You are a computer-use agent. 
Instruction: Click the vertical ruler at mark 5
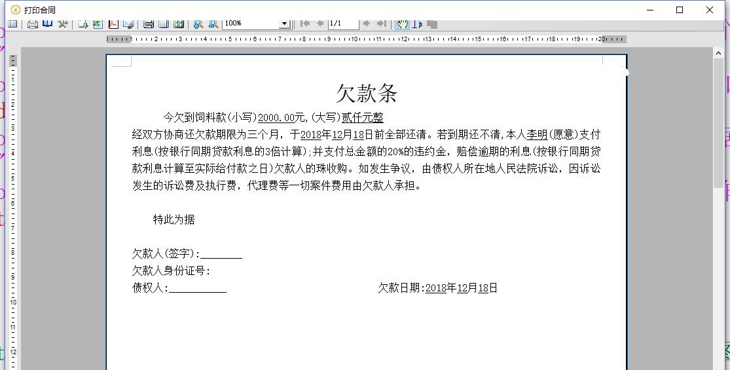click(x=13, y=178)
